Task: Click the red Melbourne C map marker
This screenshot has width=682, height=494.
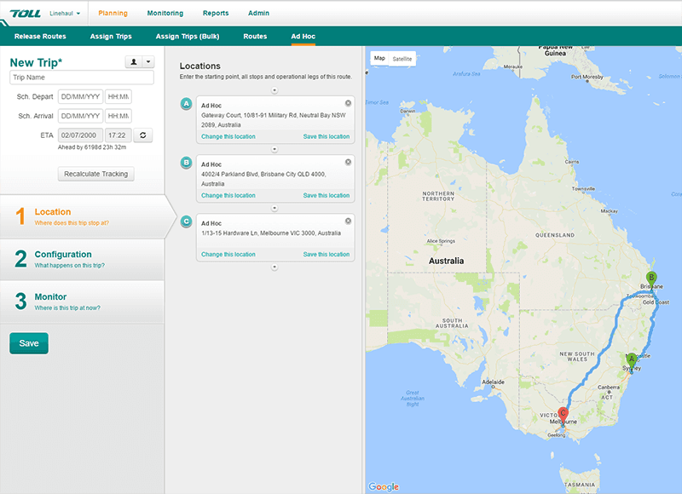Action: point(563,415)
